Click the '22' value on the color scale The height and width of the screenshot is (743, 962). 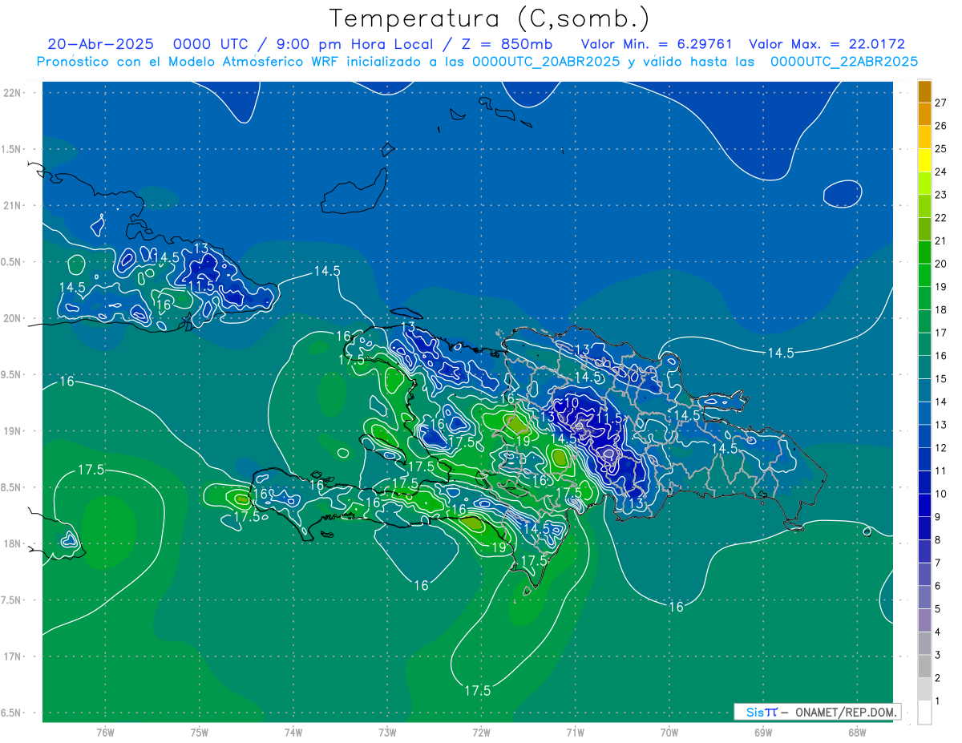point(941,218)
